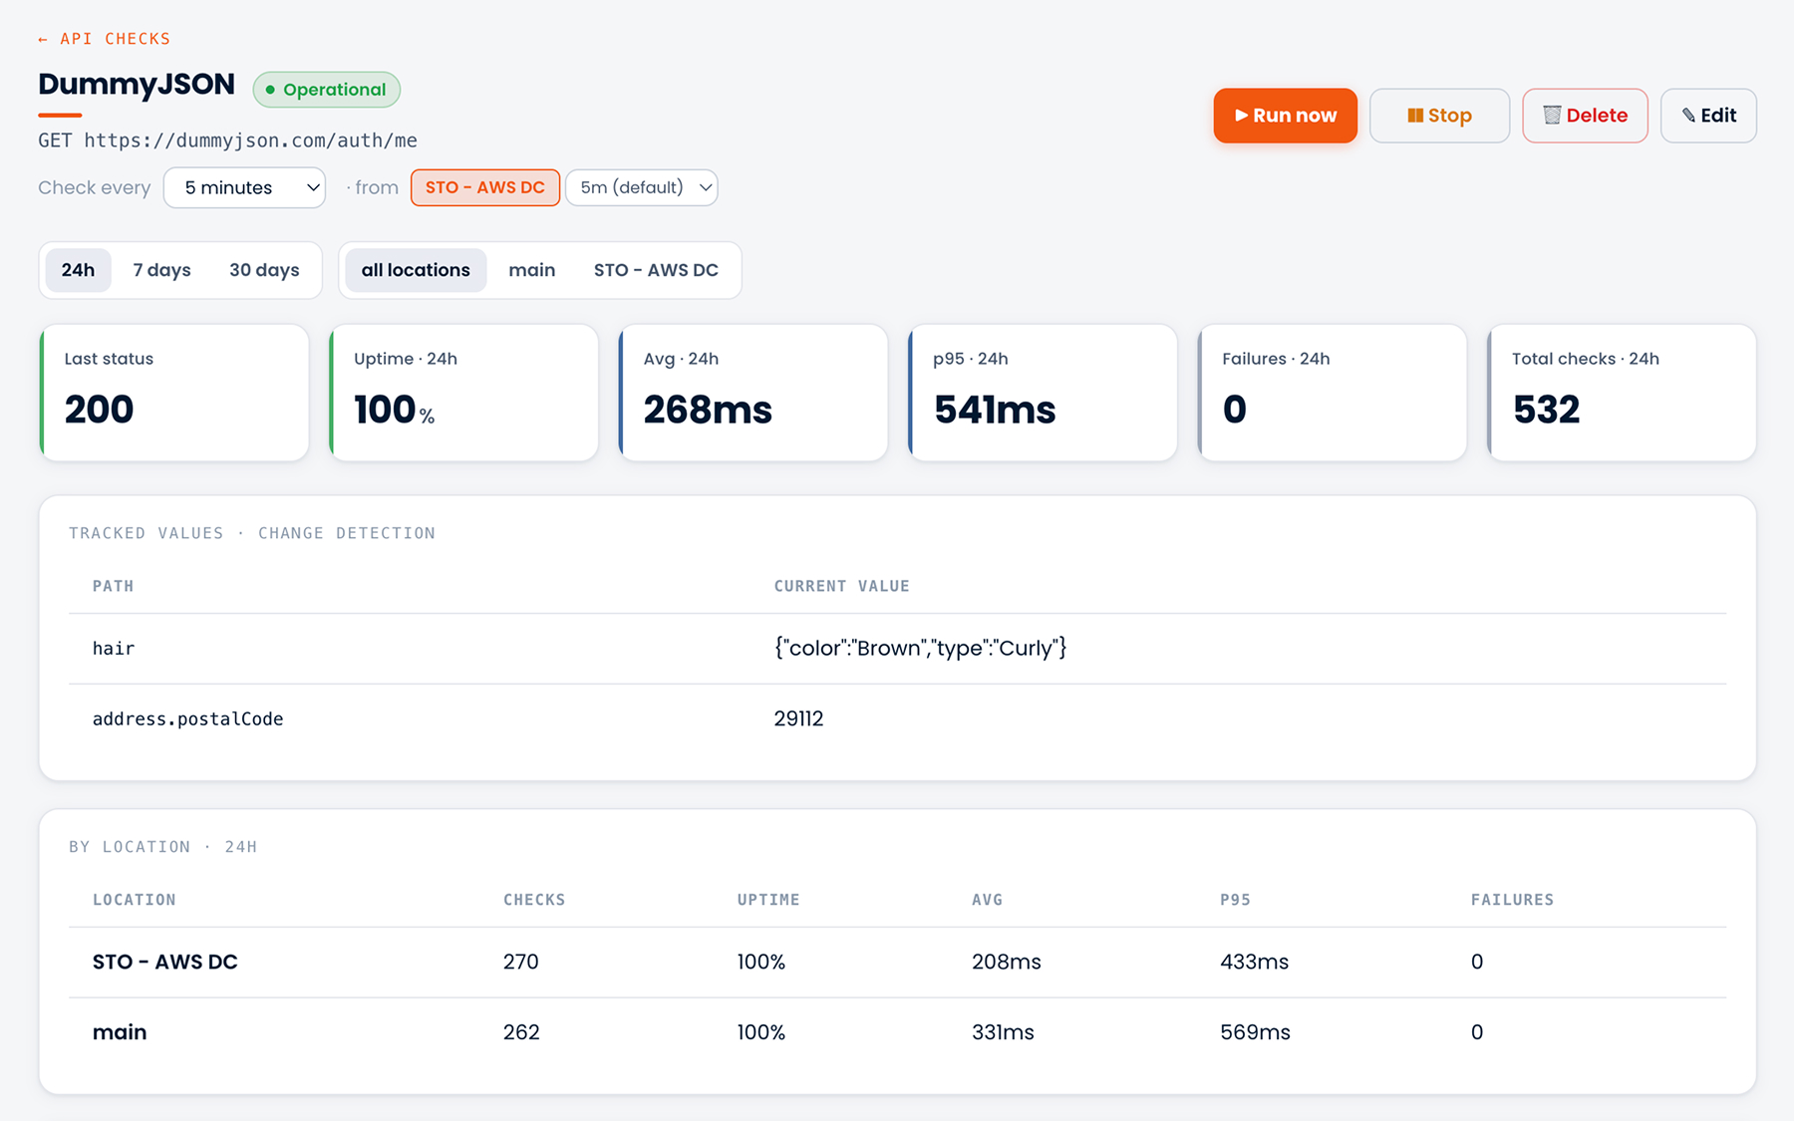1794x1121 pixels.
Task: Click the hair current value JSON
Action: click(920, 649)
